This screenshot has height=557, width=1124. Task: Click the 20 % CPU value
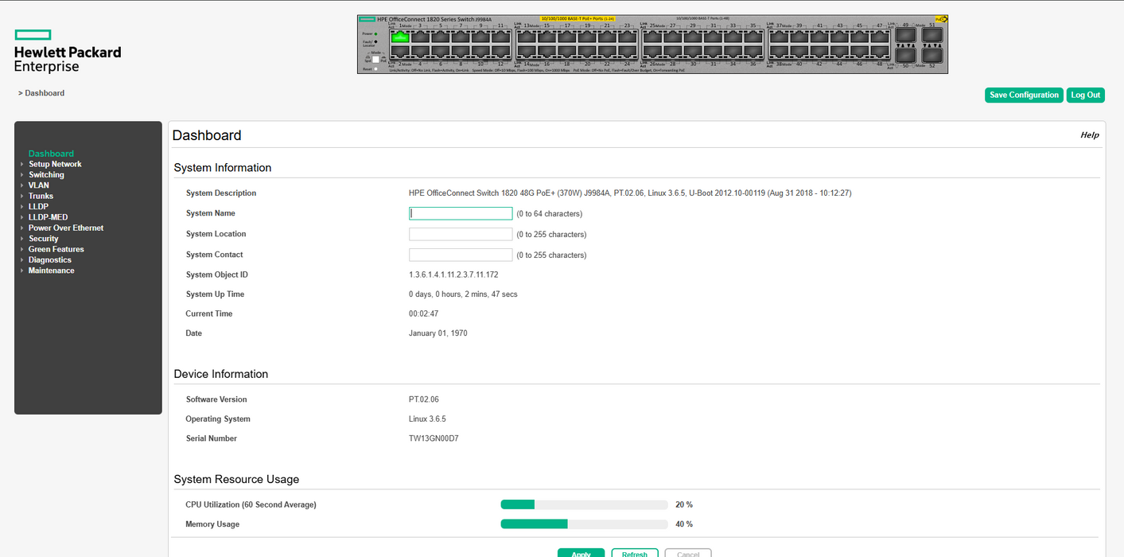[684, 504]
